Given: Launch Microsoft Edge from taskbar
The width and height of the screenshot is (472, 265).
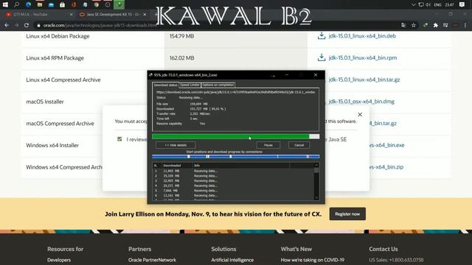Looking at the screenshot, I should (28, 4).
